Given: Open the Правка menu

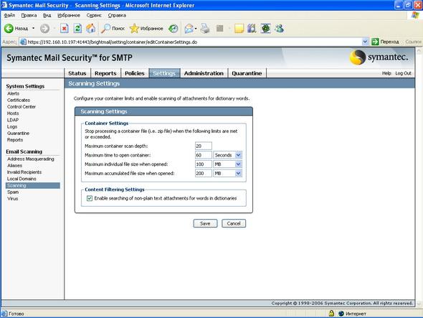Looking at the screenshot, I should (29, 15).
